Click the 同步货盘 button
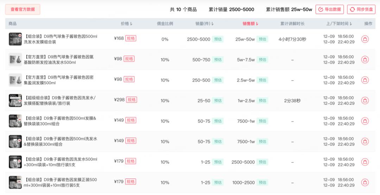 (x=361, y=9)
